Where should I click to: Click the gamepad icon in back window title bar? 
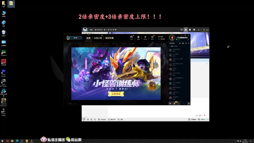194,30
